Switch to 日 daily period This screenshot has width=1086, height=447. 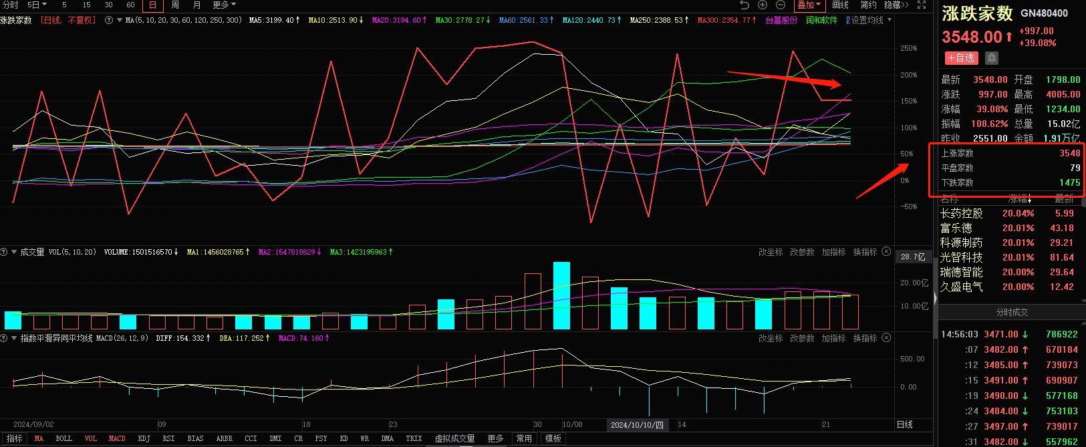point(152,5)
